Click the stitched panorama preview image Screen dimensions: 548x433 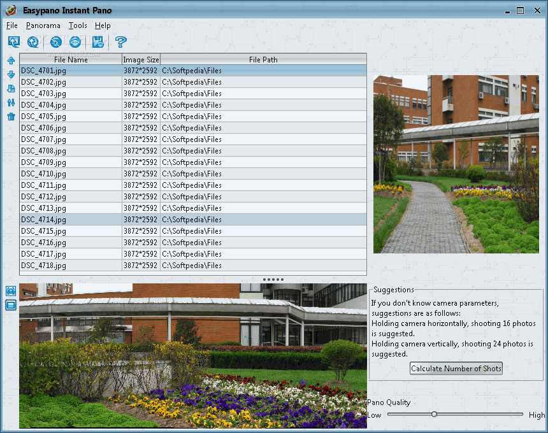(x=193, y=356)
